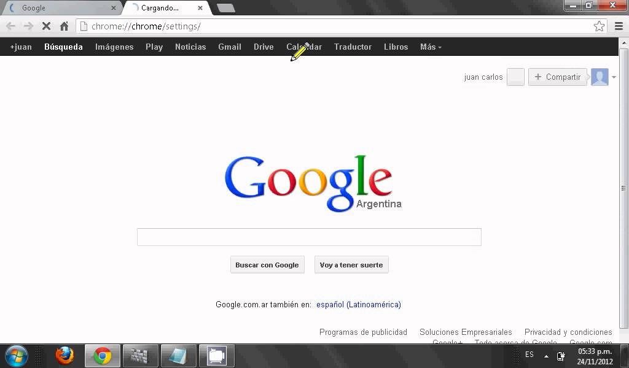Open the español (Latinoamérica) link
The width and height of the screenshot is (629, 368).
[x=359, y=304]
